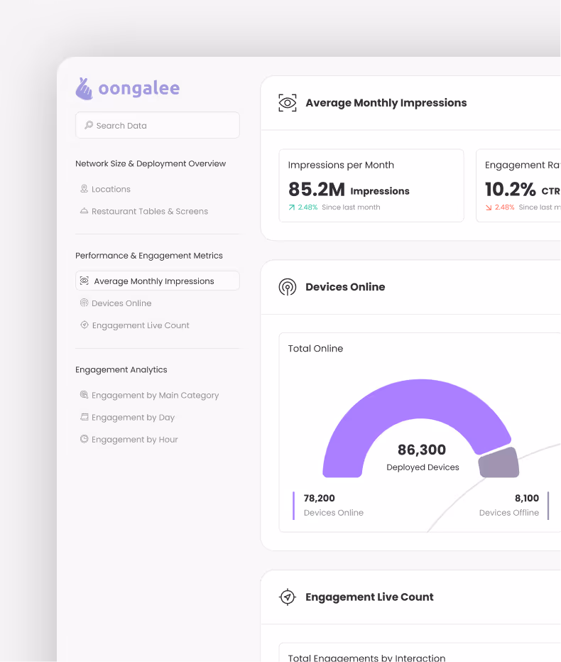This screenshot has height=662, width=561.
Task: Click the broadcast icon in Devices Online header
Action: [288, 287]
